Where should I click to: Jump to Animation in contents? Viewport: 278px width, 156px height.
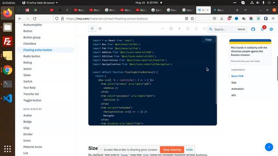pyautogui.click(x=238, y=89)
